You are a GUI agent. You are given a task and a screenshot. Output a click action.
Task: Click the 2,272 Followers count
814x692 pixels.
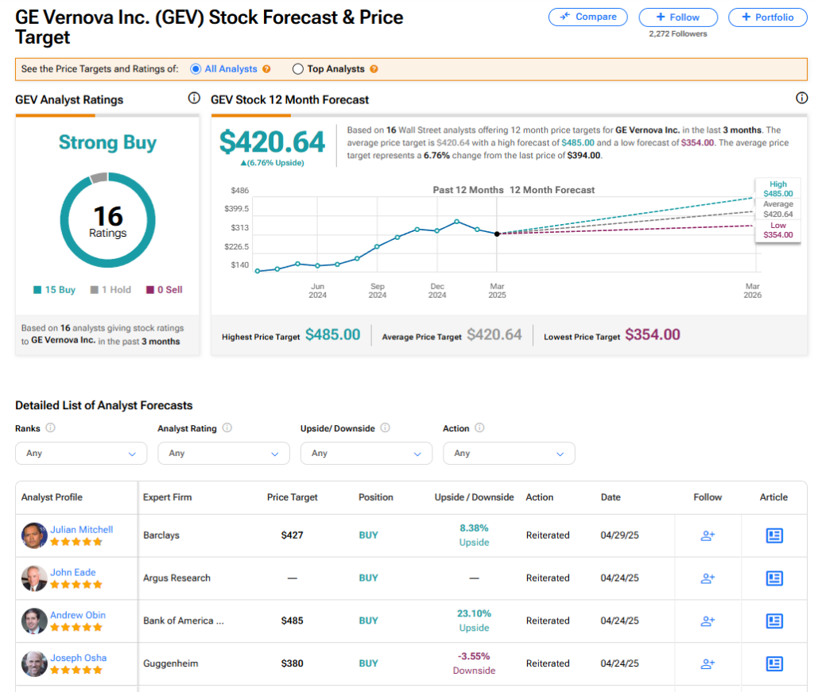(x=678, y=33)
